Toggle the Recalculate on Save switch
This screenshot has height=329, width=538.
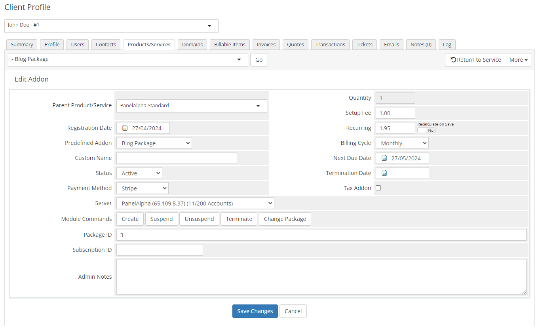click(426, 129)
